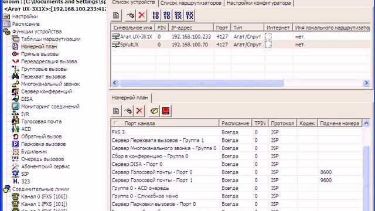
Task: Open Очередь вызовов FIFO item
Action: tap(42, 159)
